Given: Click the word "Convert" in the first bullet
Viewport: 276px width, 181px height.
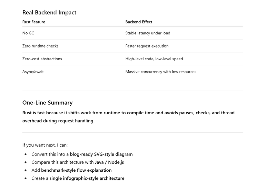Looking at the screenshot, I should [x=40, y=154].
